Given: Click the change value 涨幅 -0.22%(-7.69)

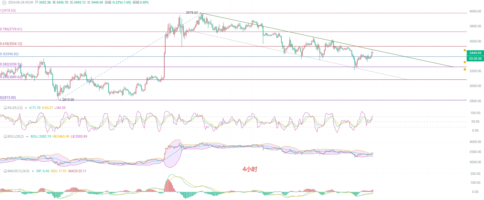Looking at the screenshot, I should (x=118, y=2).
